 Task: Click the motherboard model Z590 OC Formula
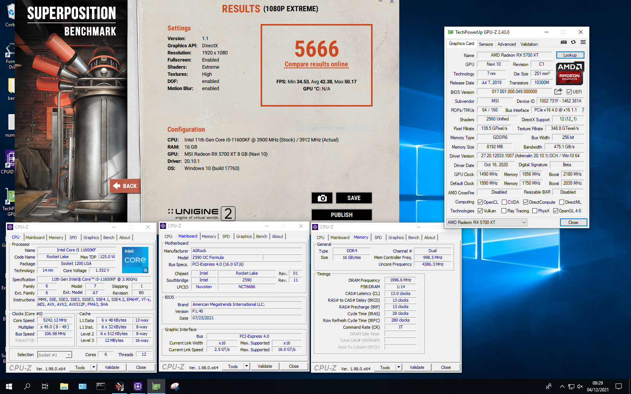(226, 257)
